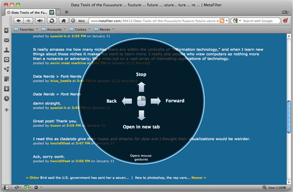This screenshot has width=293, height=192.
Task: Click the Stop label in gesture overlay
Action: [141, 74]
